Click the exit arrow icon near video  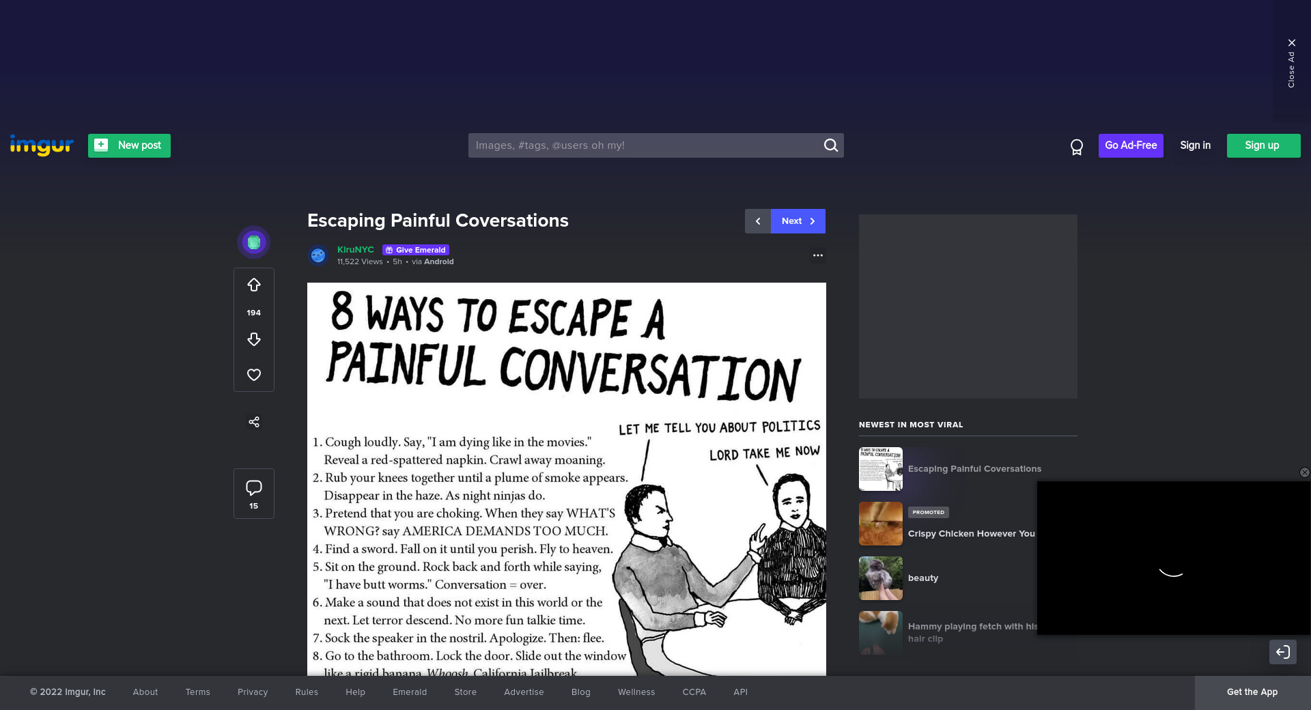[1283, 652]
